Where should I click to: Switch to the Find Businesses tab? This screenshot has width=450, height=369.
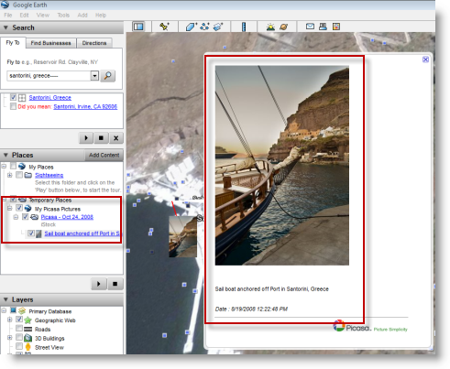(50, 43)
